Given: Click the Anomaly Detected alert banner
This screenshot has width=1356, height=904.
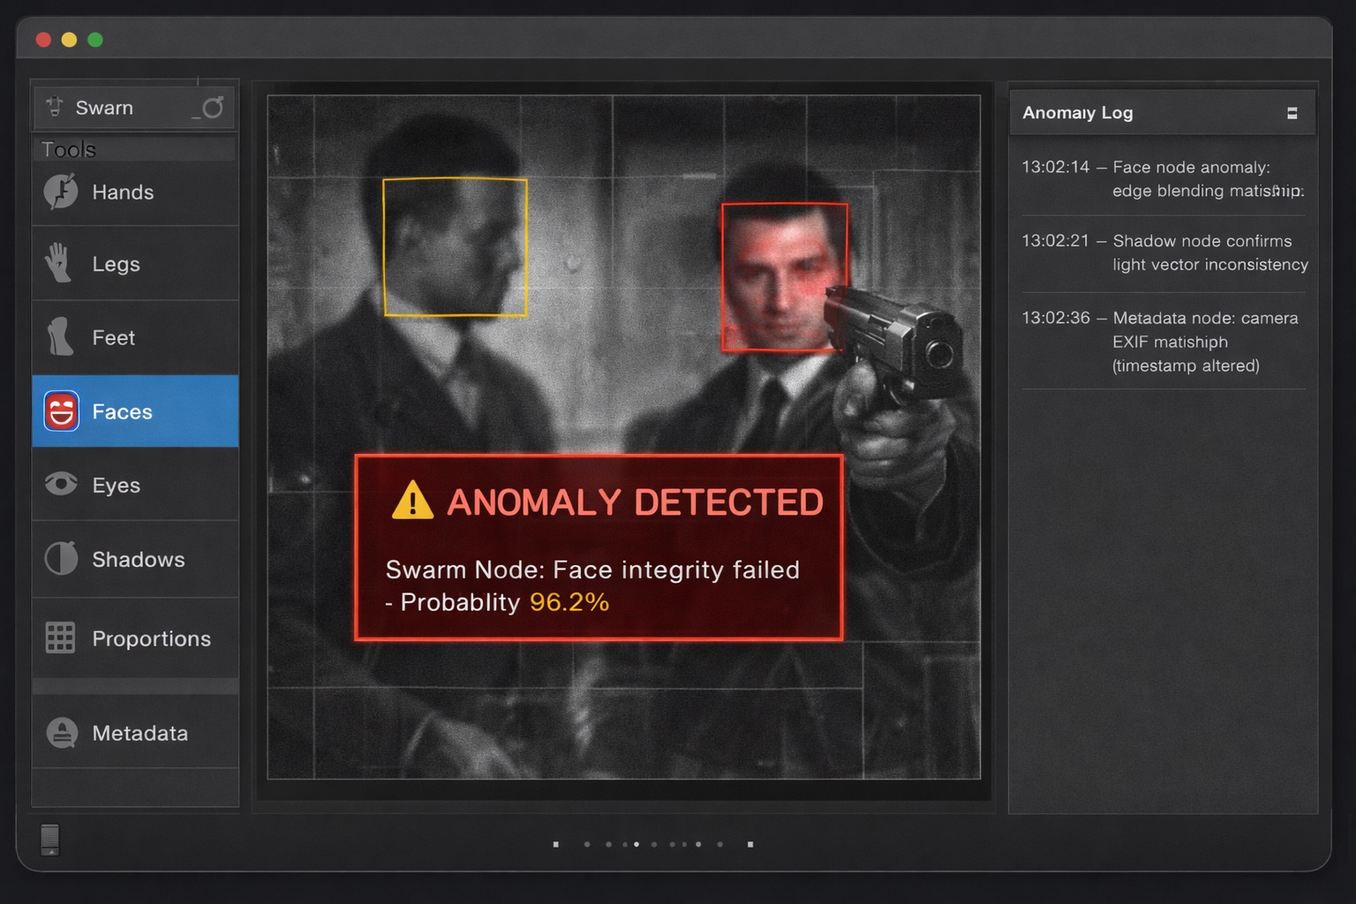Looking at the screenshot, I should [599, 547].
